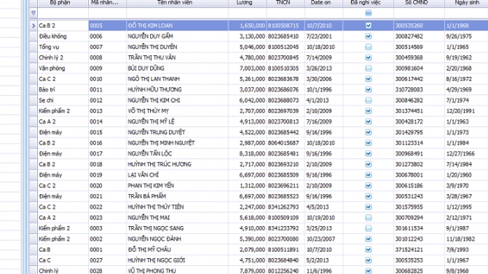Toggle Đã nghỉ việc for VŨ THỊ PHONG THU
This screenshot has width=488, height=274.
[368, 271]
